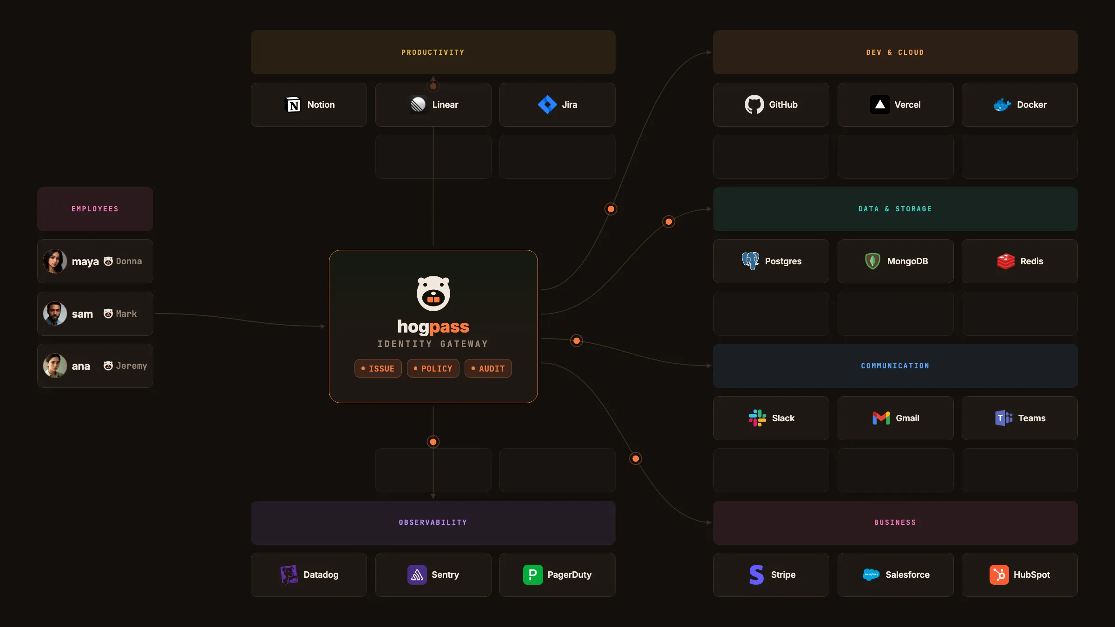Select the Linear app icon
1115x627 pixels.
[418, 105]
